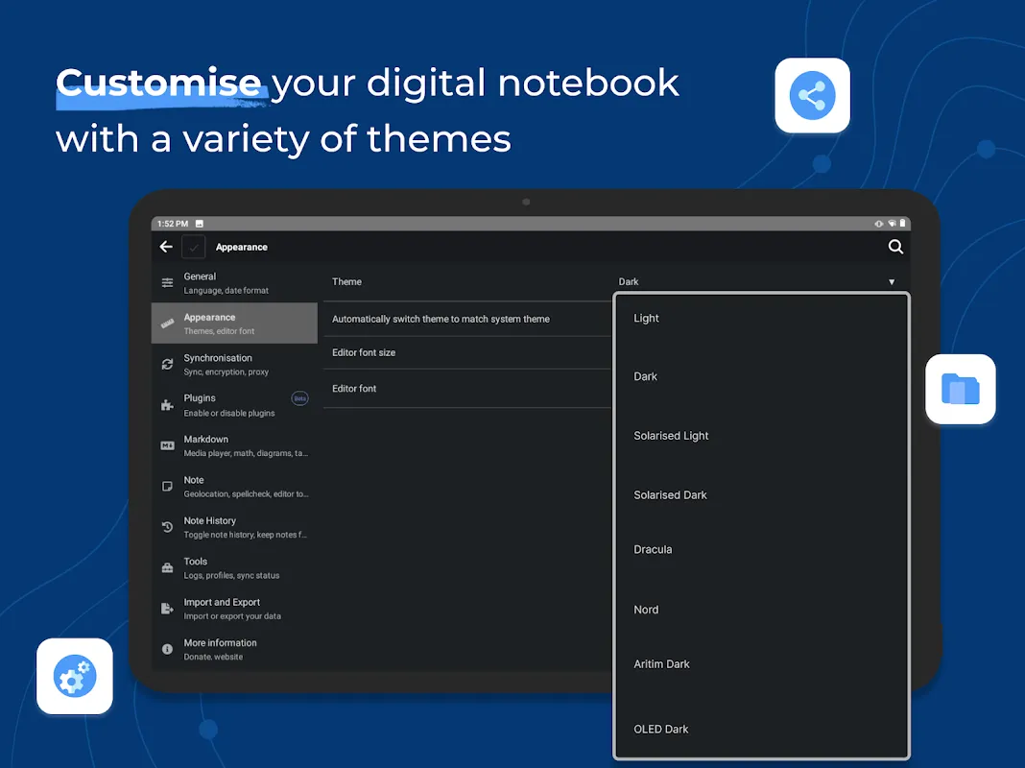Image resolution: width=1025 pixels, height=768 pixels.
Task: Tap the Note page icon
Action: [167, 487]
